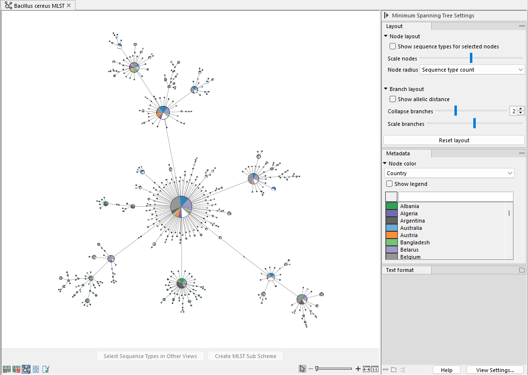
Task: Select the arrow pointer selection tool
Action: pyautogui.click(x=302, y=369)
